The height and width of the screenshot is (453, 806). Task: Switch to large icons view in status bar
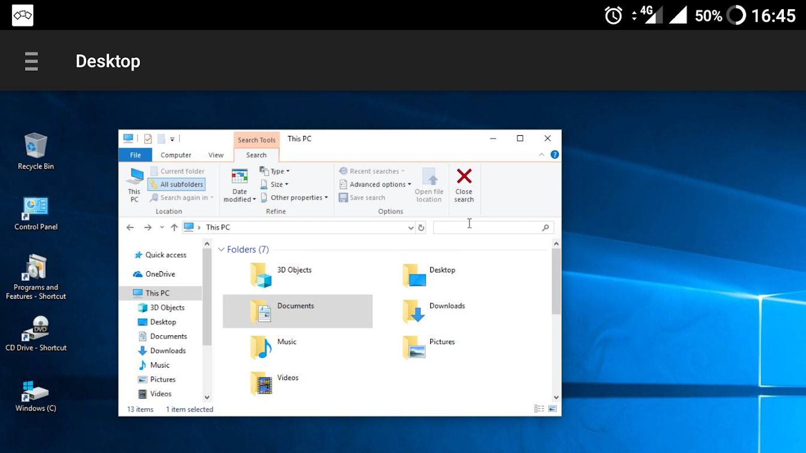553,409
